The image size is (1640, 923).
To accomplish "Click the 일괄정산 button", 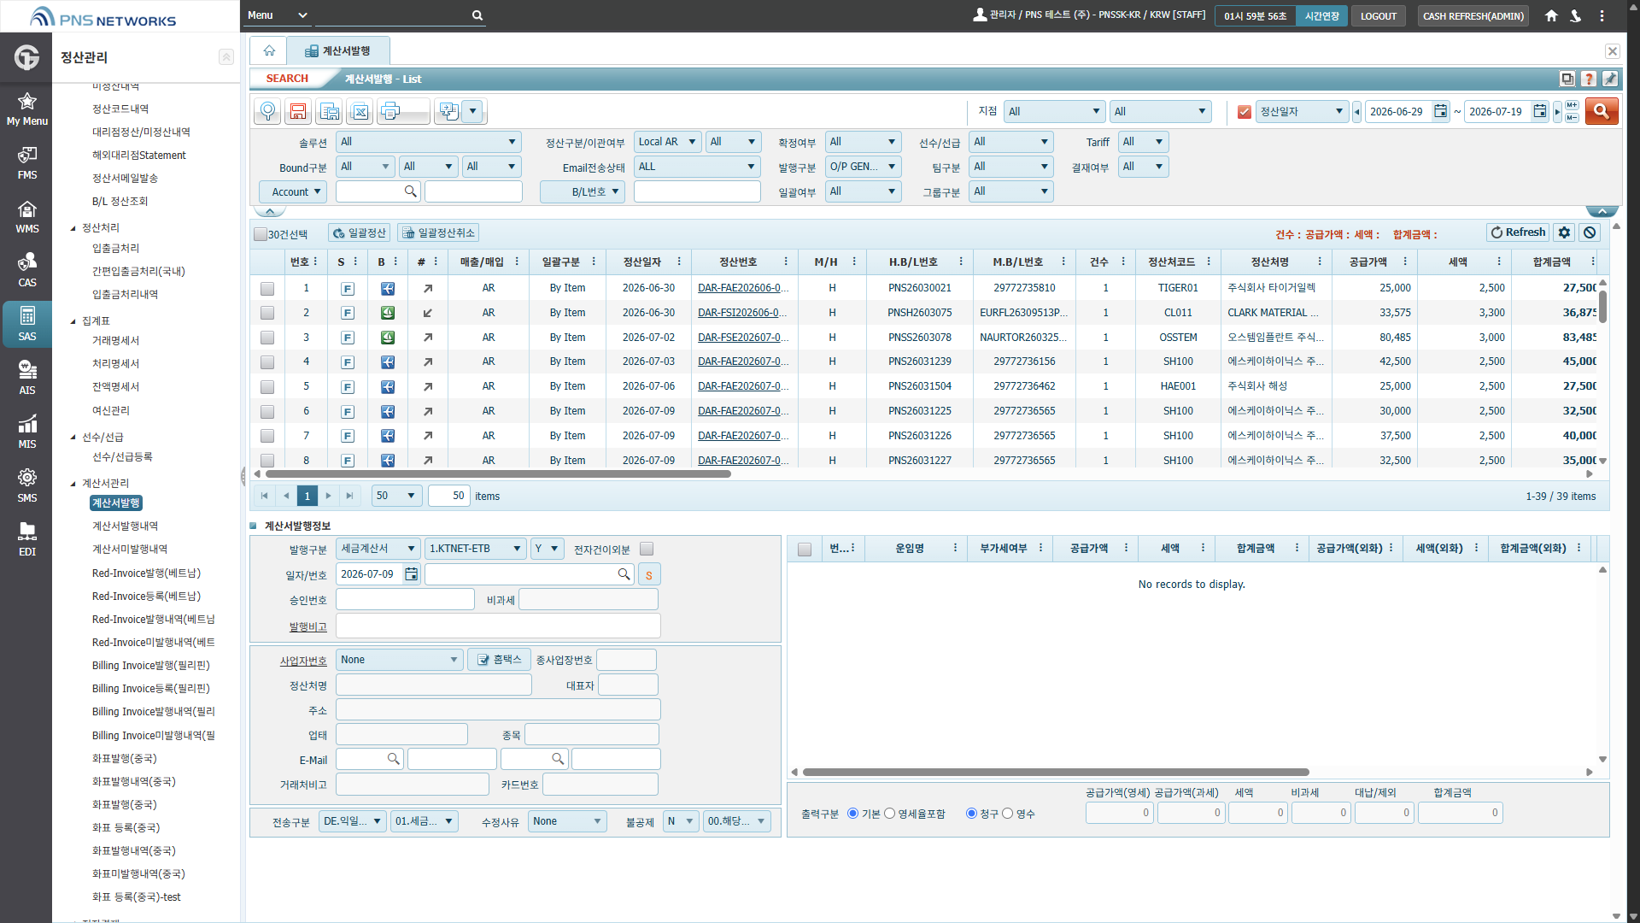I will coord(360,233).
